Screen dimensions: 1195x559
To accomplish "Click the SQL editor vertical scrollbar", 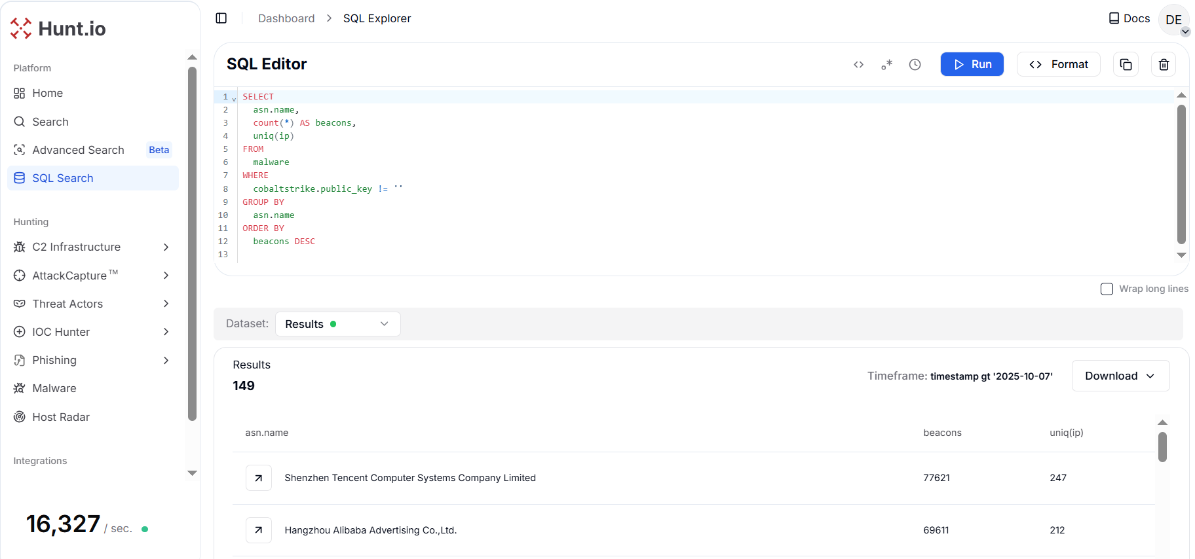I will pyautogui.click(x=1181, y=174).
